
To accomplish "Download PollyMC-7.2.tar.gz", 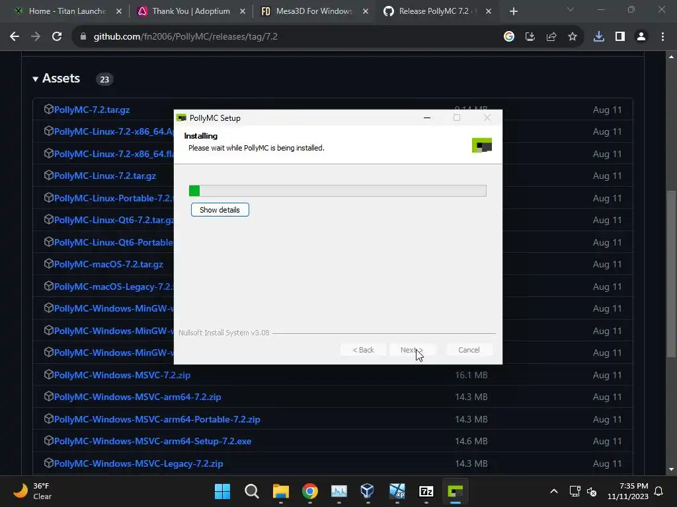I will (x=91, y=110).
